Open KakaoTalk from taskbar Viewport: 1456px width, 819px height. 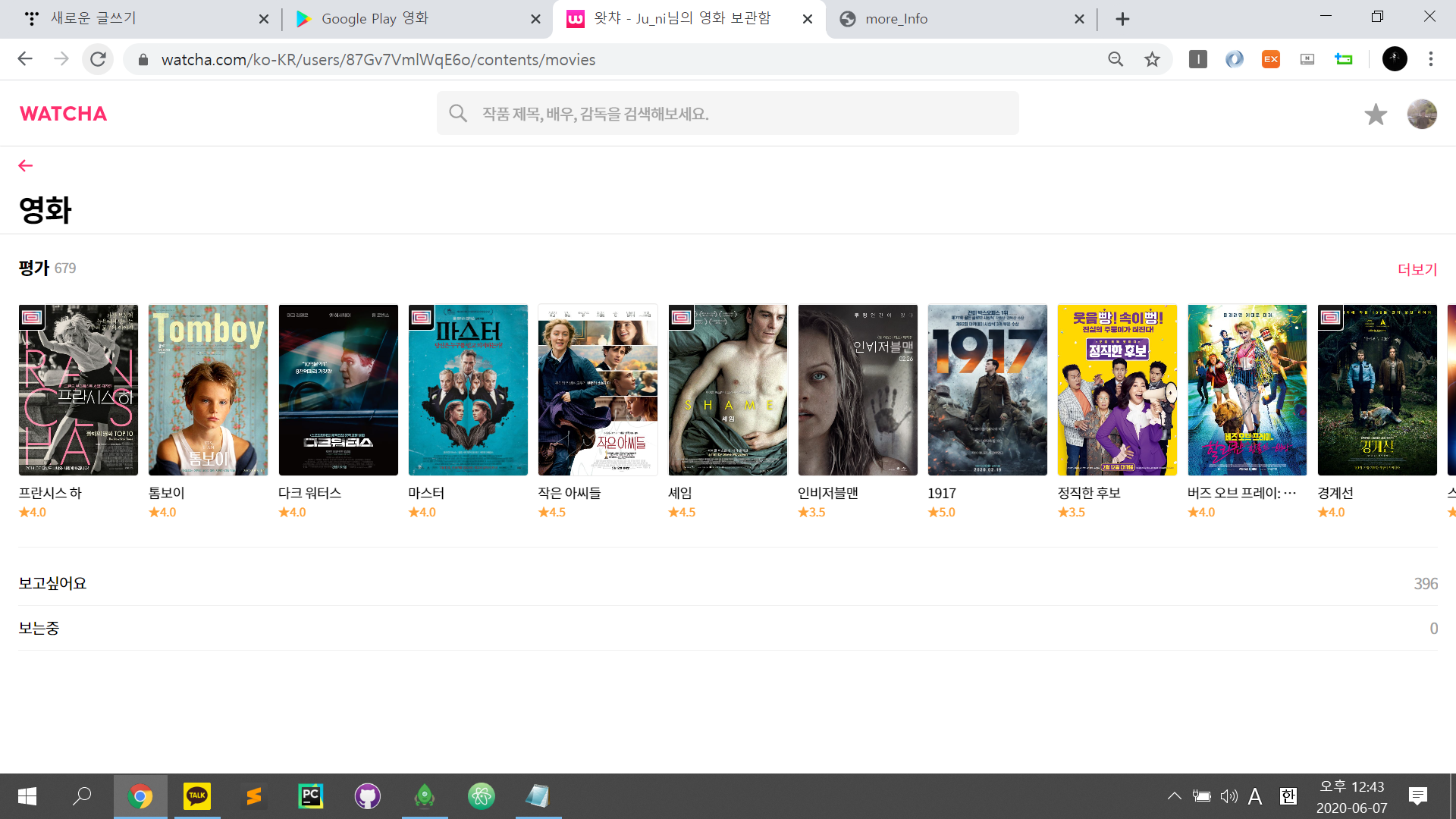[x=197, y=795]
